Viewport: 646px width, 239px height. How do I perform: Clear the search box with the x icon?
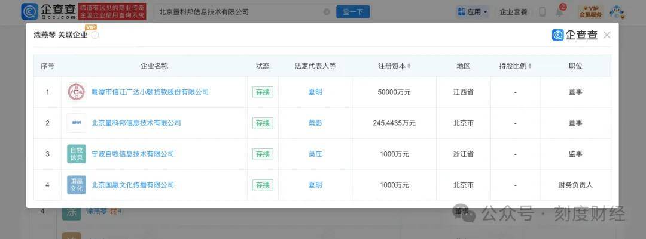click(x=327, y=12)
